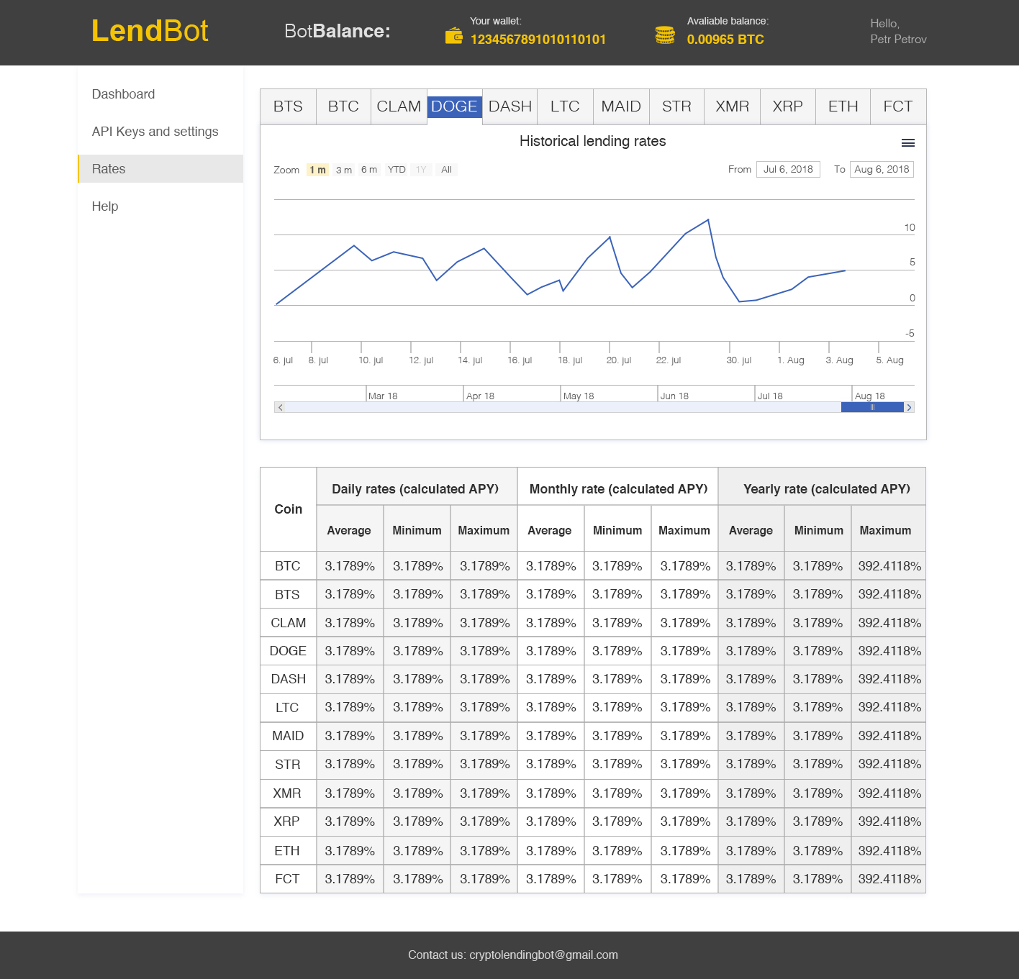Select the 3m zoom option
Image resolution: width=1019 pixels, height=979 pixels.
click(x=343, y=170)
